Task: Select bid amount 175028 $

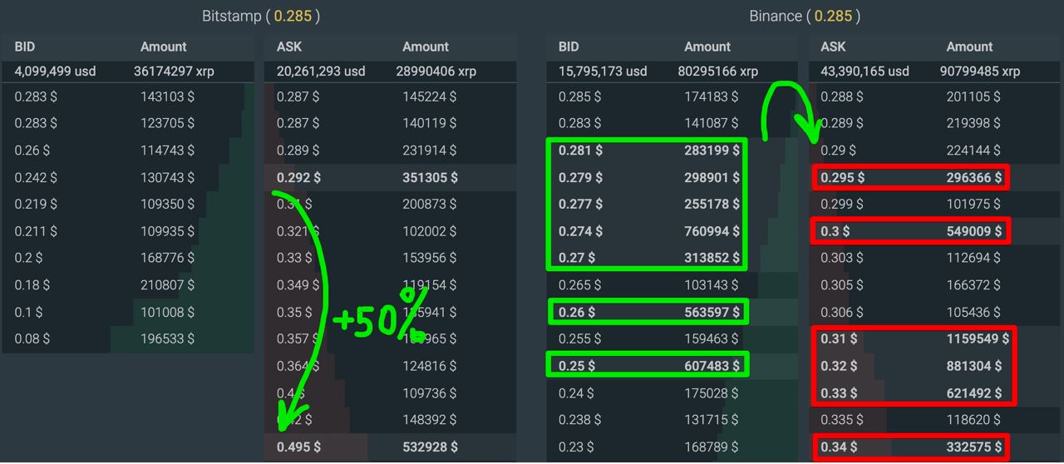Action: tap(712, 392)
